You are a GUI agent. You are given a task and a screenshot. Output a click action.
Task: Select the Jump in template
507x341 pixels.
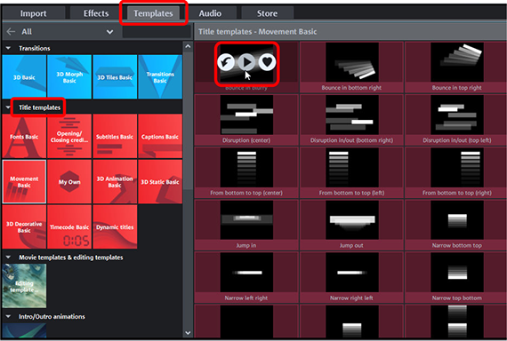click(x=246, y=225)
